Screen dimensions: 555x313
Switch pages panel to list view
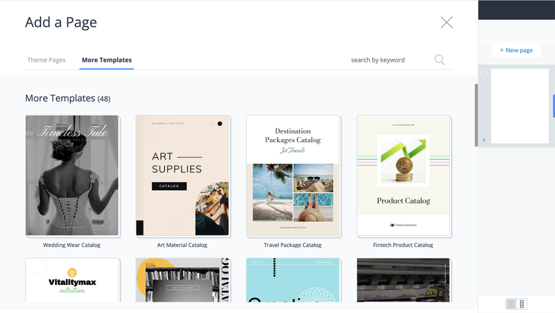(522, 303)
